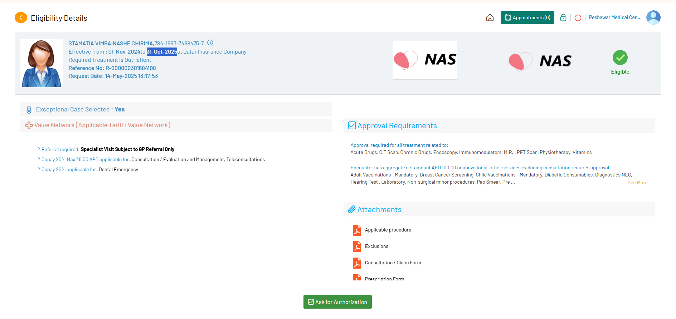Click Ask for Authorization button
Screen dimensions: 676x319
coord(337,302)
